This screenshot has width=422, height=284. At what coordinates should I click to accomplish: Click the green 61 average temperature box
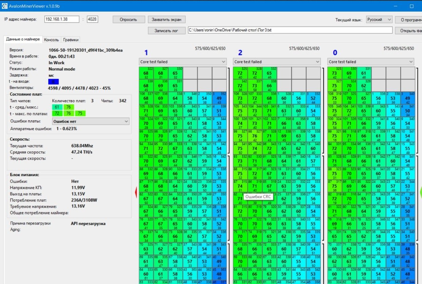point(57,107)
